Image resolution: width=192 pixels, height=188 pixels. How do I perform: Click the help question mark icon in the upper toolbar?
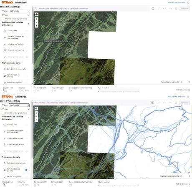coord(153,9)
